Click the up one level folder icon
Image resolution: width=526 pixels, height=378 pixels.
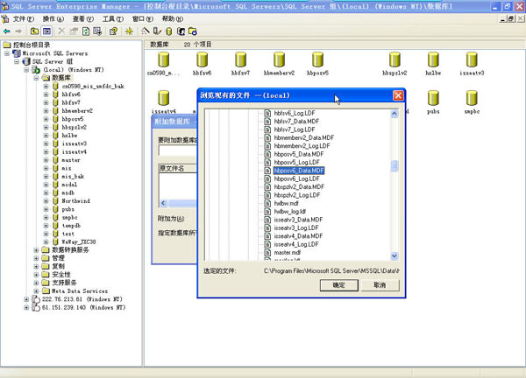34,31
